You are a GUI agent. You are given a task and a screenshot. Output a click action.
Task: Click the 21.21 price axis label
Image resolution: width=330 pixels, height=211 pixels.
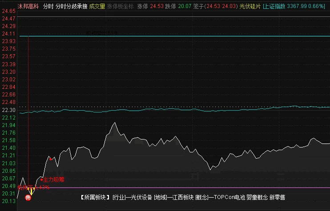(x=8, y=155)
